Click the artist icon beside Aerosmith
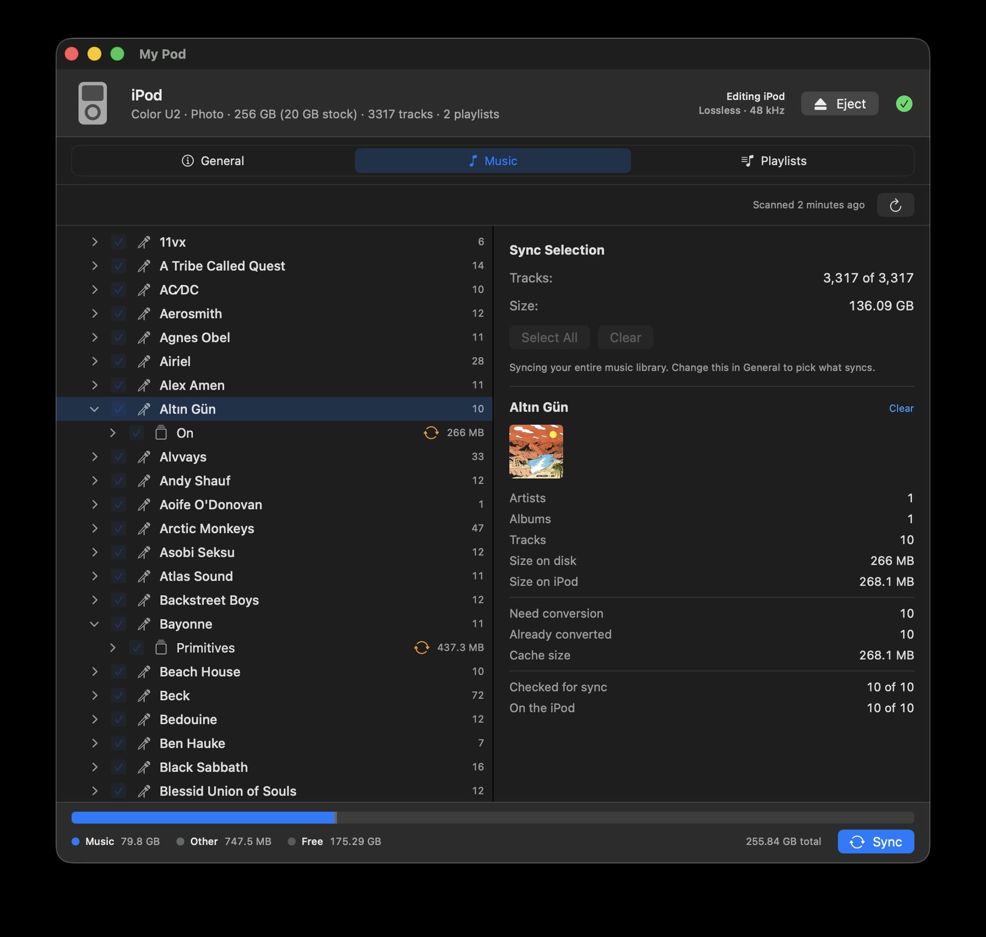Screen dimensions: 986x937 pos(144,313)
